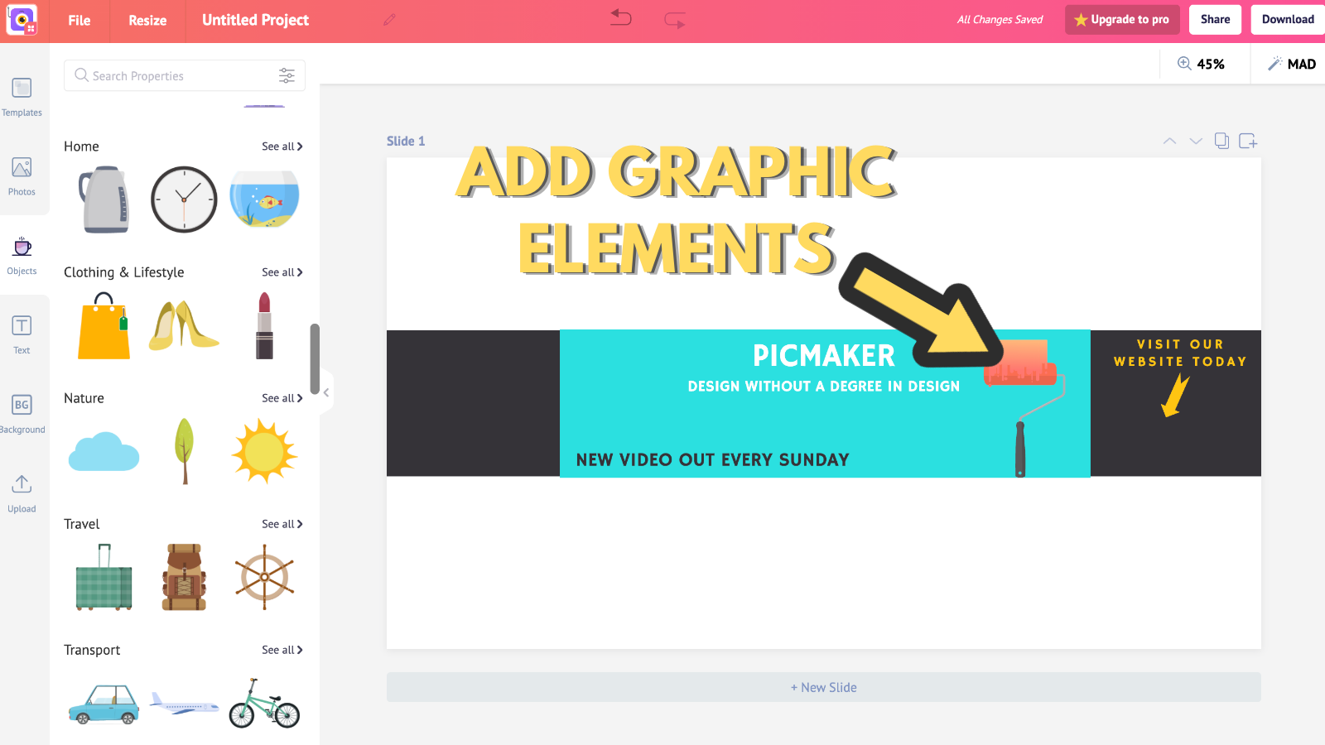Select 'NEW VIDEO OUT EVERY SUNDAY' text
This screenshot has width=1325, height=745.
[x=713, y=460]
